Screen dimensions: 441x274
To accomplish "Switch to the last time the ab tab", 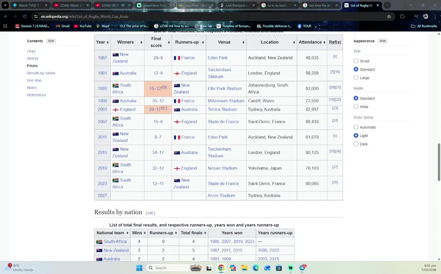I will point(320,5).
